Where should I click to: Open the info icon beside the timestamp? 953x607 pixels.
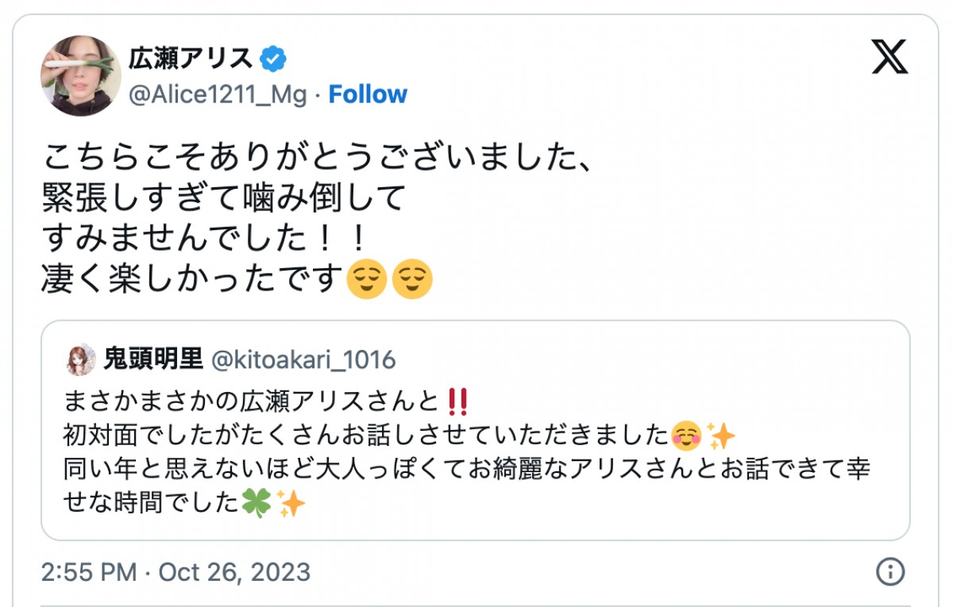pyautogui.click(x=889, y=571)
